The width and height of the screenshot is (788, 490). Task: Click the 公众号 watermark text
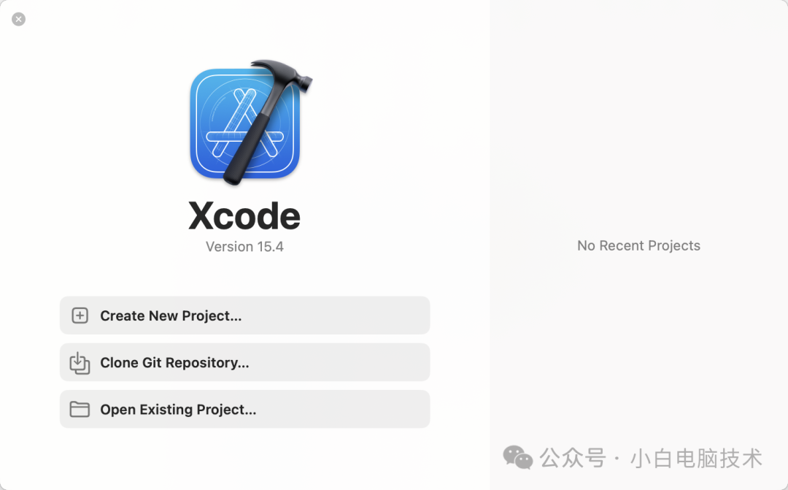(573, 459)
